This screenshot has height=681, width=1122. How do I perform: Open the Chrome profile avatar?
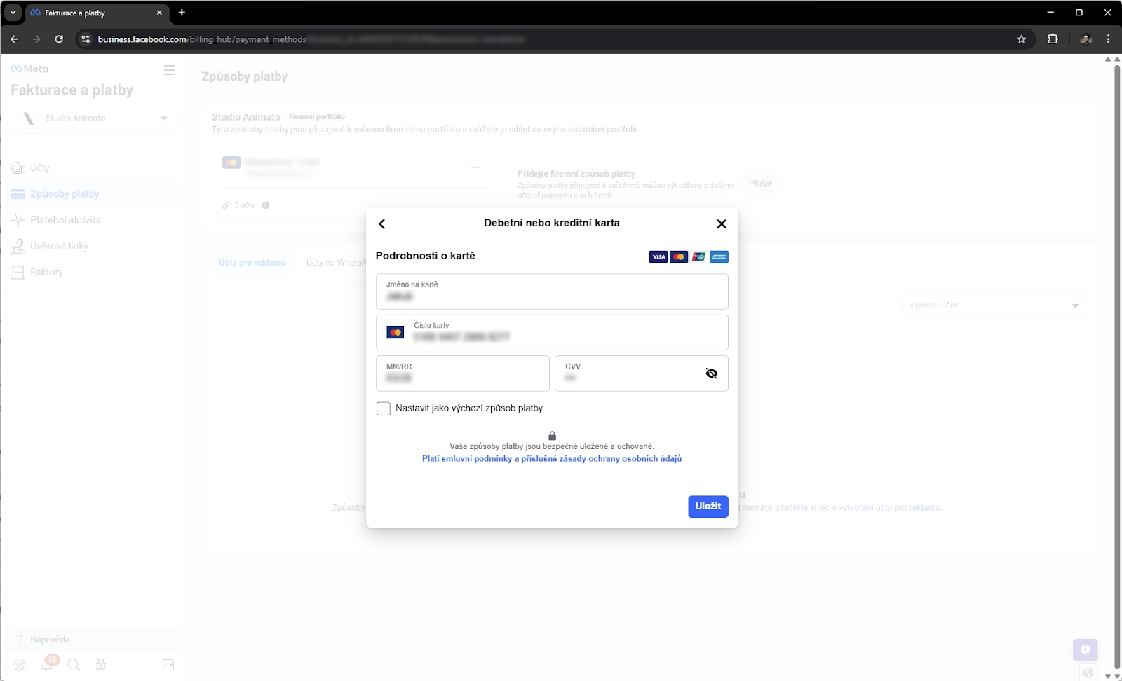[1086, 39]
